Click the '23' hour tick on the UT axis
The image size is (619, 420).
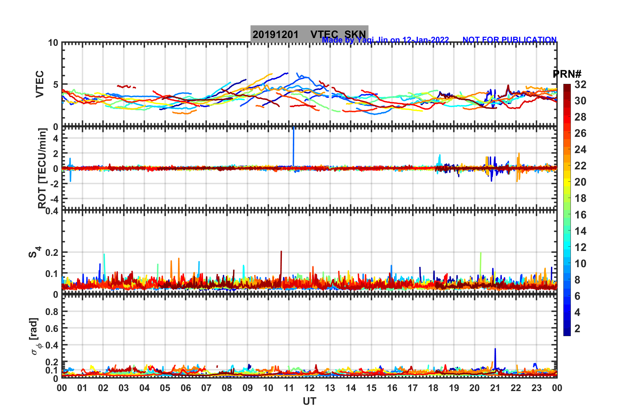coord(536,388)
